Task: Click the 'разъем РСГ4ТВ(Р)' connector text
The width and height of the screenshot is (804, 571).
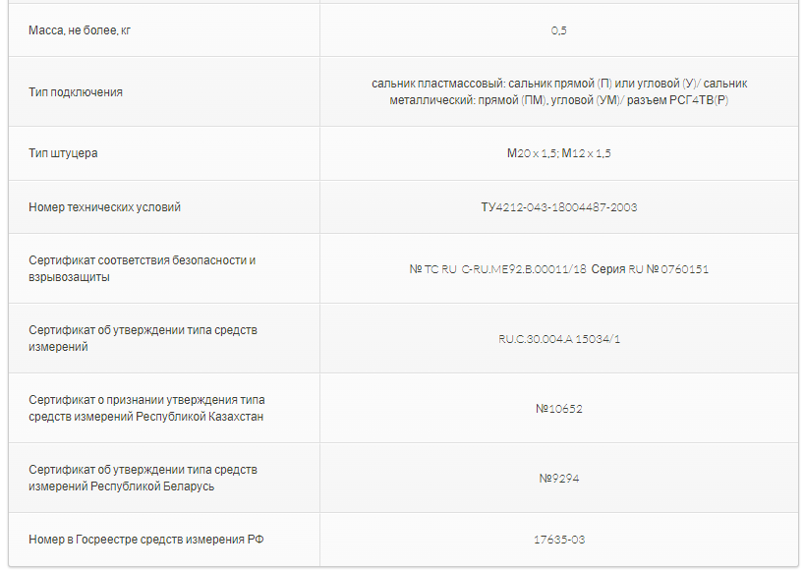Action: click(x=677, y=100)
